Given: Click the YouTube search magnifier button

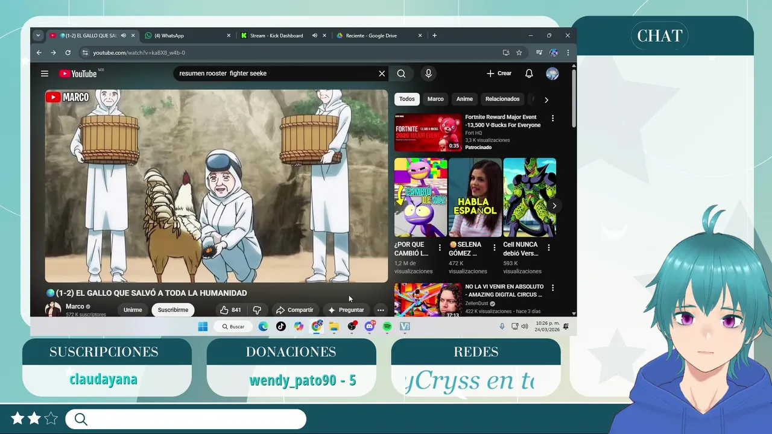Looking at the screenshot, I should tap(401, 74).
